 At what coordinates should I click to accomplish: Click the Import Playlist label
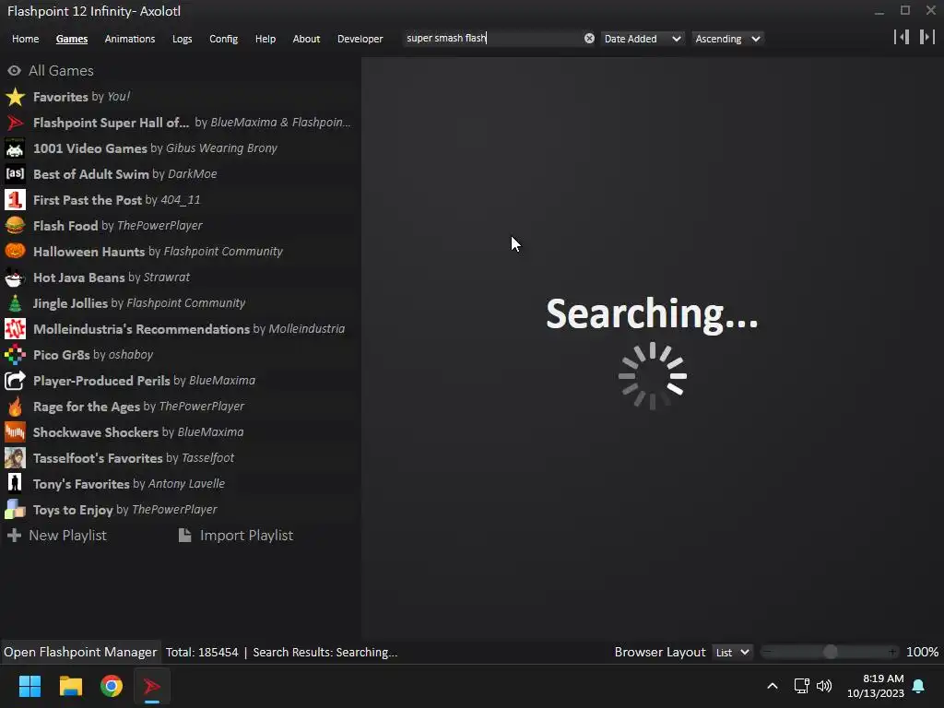(x=246, y=536)
